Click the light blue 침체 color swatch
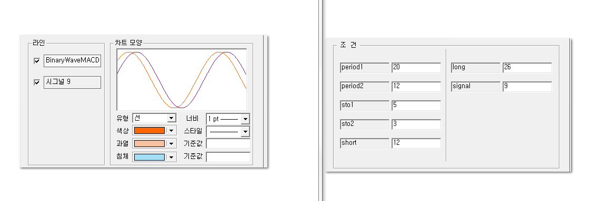612x201 pixels. pos(149,157)
